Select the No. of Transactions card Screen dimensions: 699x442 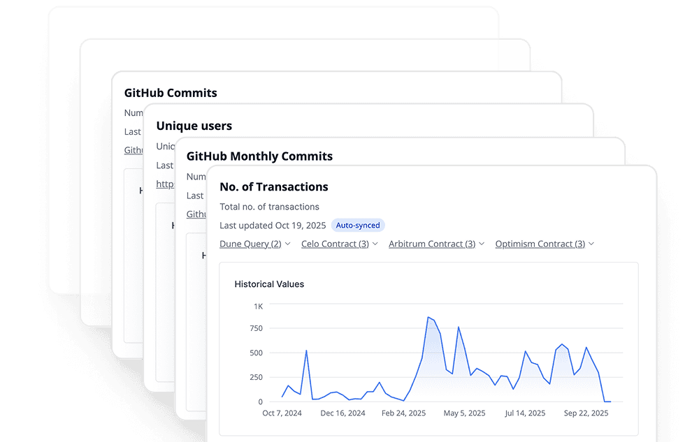click(274, 186)
